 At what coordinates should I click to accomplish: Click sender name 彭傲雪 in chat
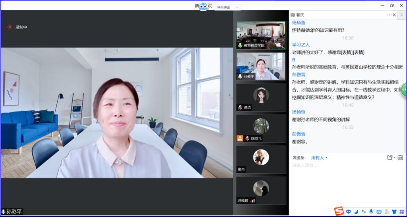pyautogui.click(x=298, y=74)
